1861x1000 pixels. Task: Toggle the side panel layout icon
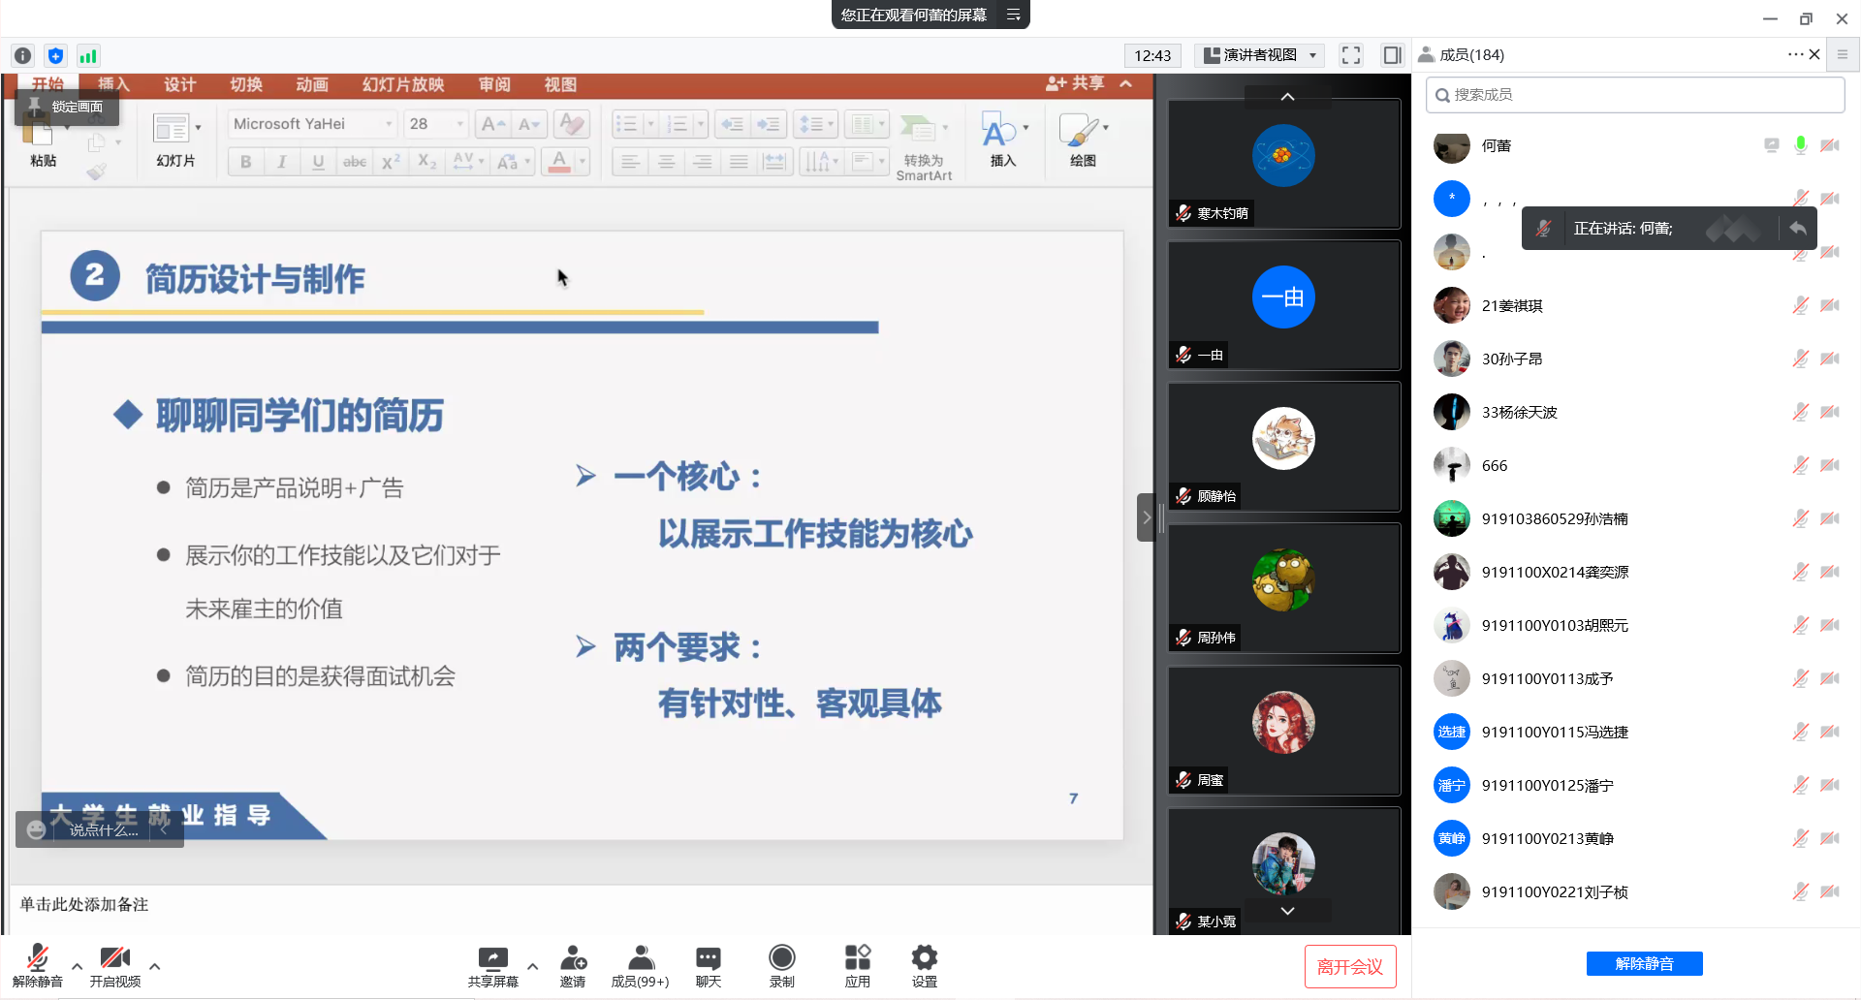(1392, 55)
